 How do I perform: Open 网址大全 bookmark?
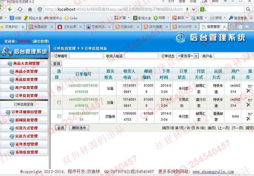coord(33,18)
